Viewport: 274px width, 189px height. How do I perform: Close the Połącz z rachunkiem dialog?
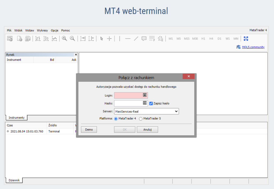pyautogui.click(x=189, y=76)
